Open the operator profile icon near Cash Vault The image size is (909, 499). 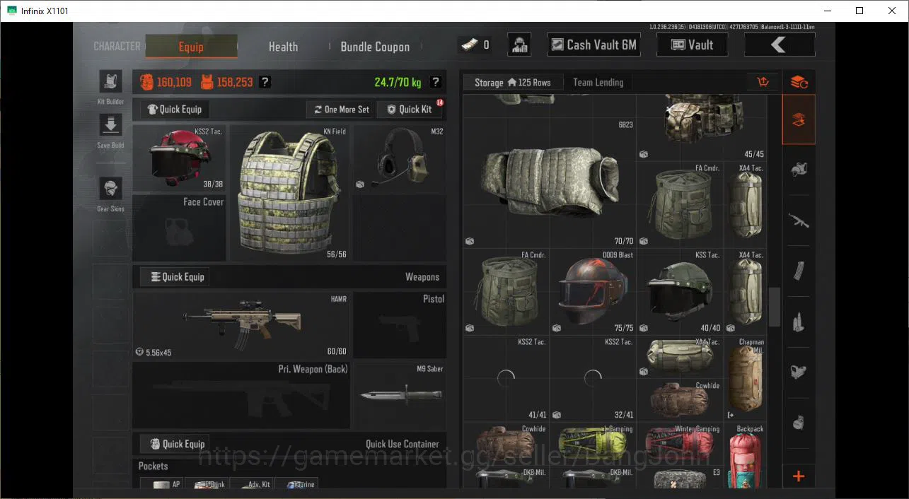tap(519, 45)
